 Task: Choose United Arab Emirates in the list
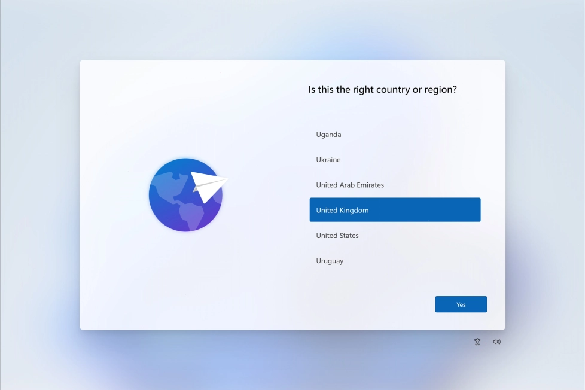[395, 185]
